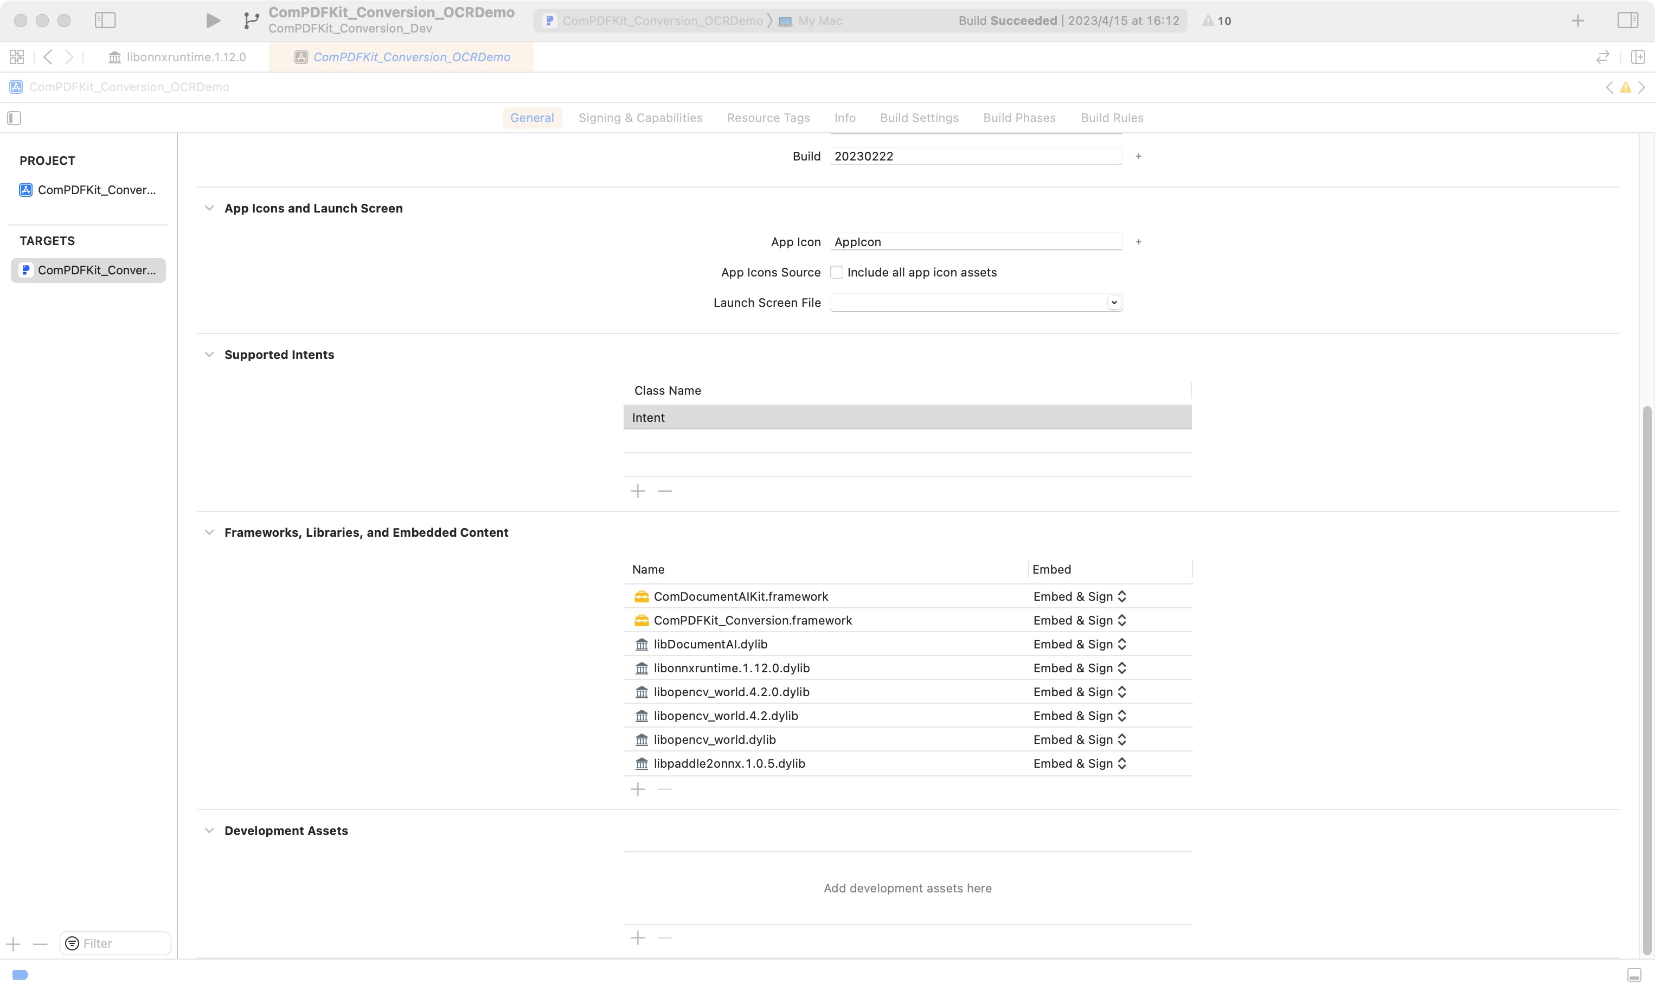The width and height of the screenshot is (1655, 990).
Task: Remove the selected target with minus
Action: (40, 944)
